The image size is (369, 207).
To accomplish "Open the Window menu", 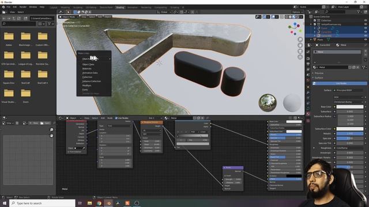I will (33, 7).
